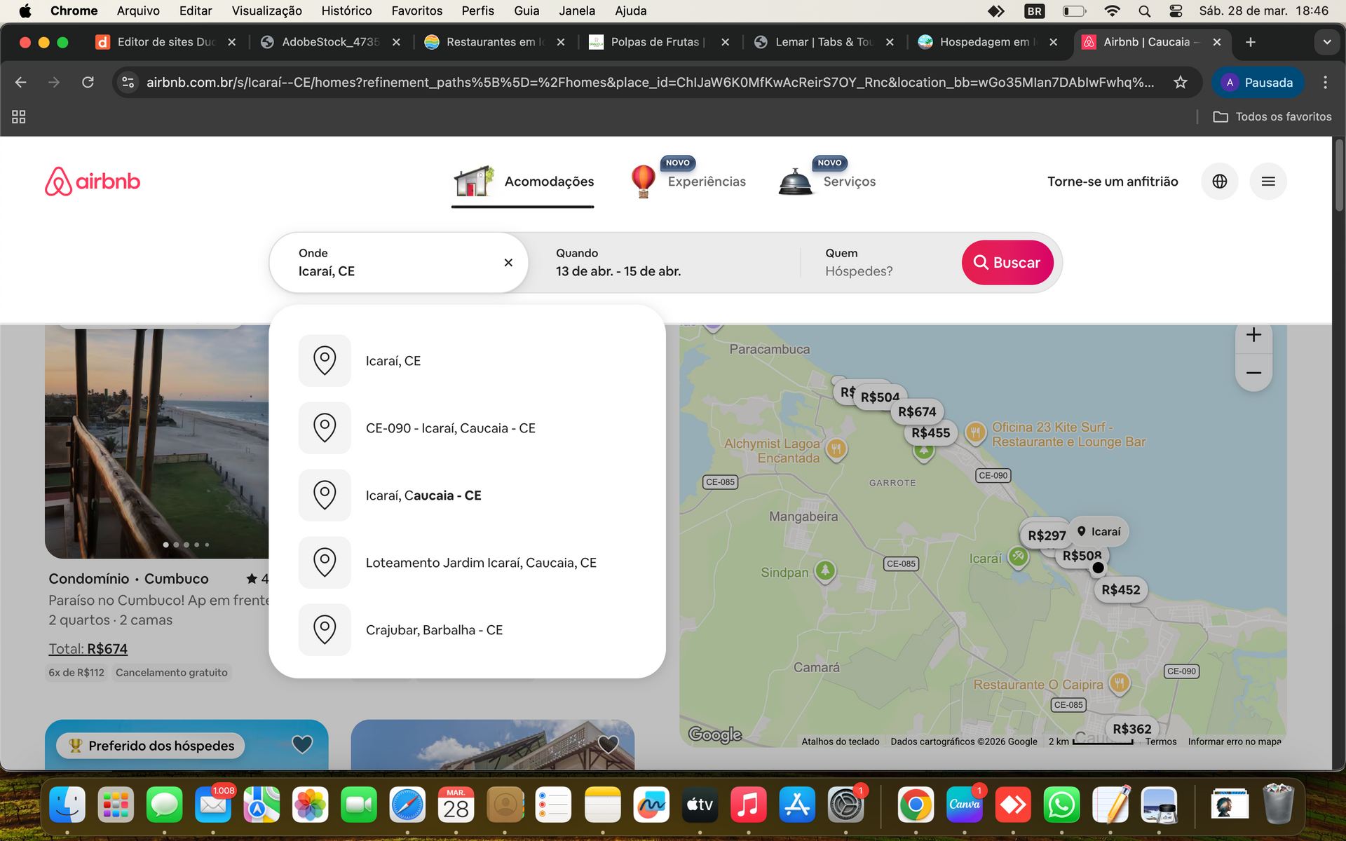Clear the Onde field with the X button
Screen dimensions: 1346x841
pos(508,262)
